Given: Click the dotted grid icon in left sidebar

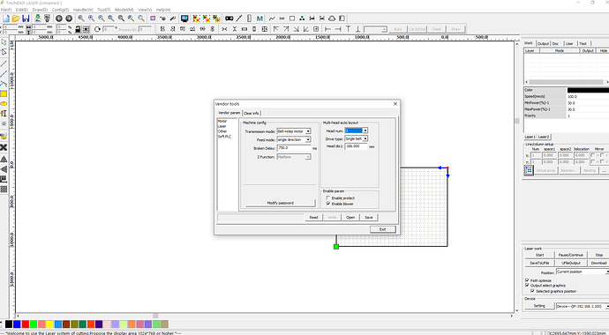Looking at the screenshot, I should click(4, 190).
